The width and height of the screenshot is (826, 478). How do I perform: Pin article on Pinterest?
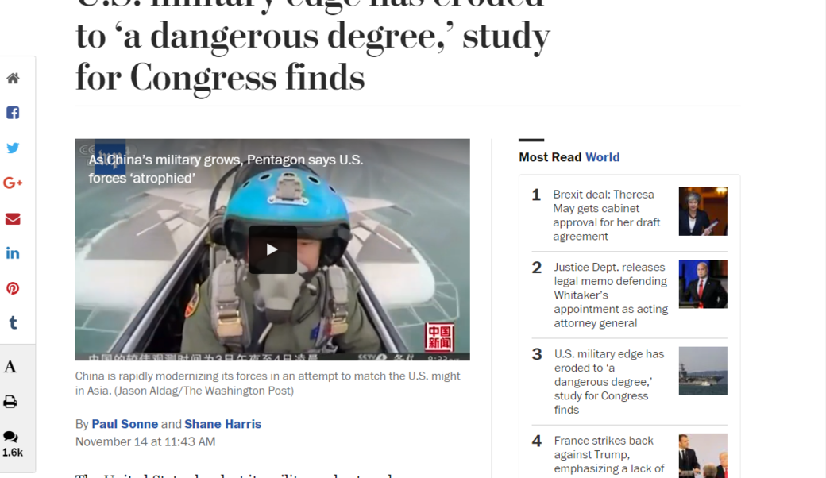13,288
